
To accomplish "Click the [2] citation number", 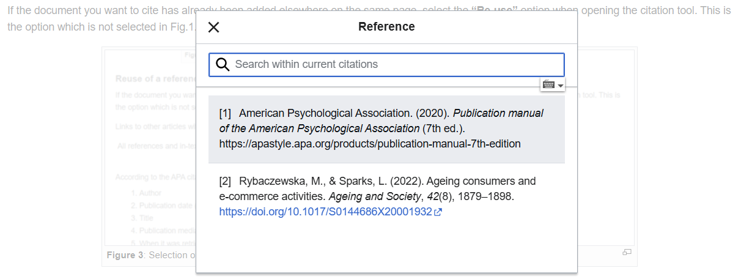I will click(x=225, y=181).
